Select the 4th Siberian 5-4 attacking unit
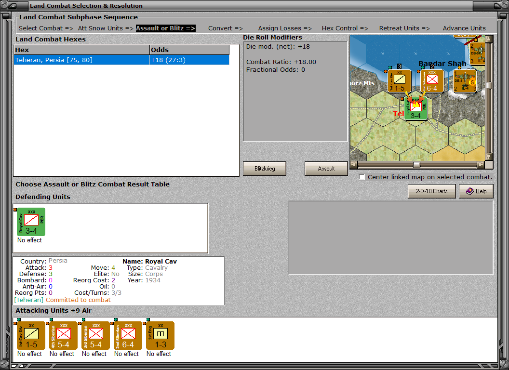This screenshot has width=509, height=370. point(63,336)
